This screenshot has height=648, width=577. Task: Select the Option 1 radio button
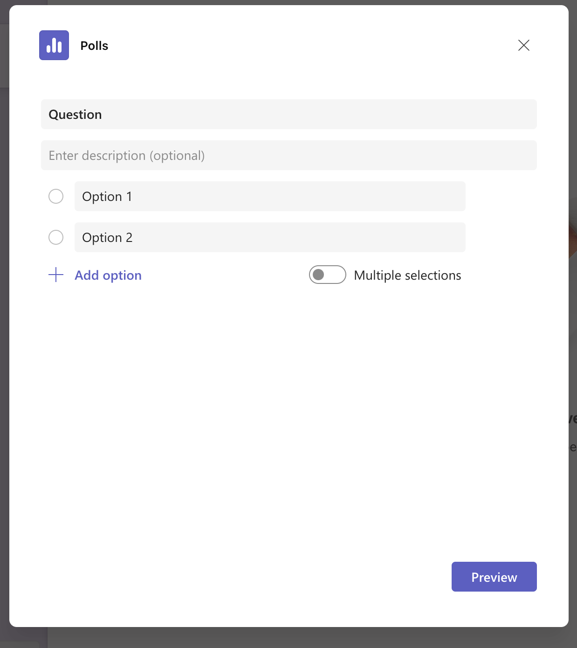click(56, 196)
